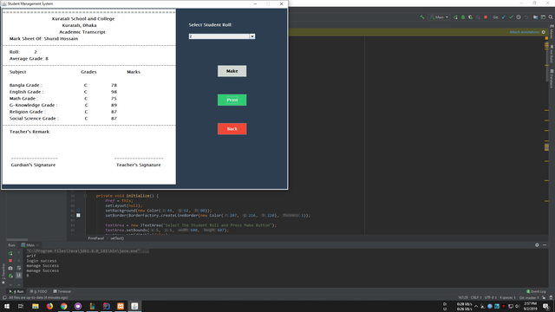Select the Main tab in Run panel
The image size is (555, 312).
coord(29,245)
